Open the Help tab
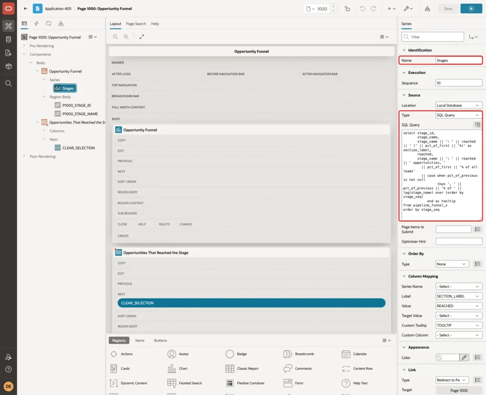This screenshot has width=486, height=395. [x=155, y=24]
